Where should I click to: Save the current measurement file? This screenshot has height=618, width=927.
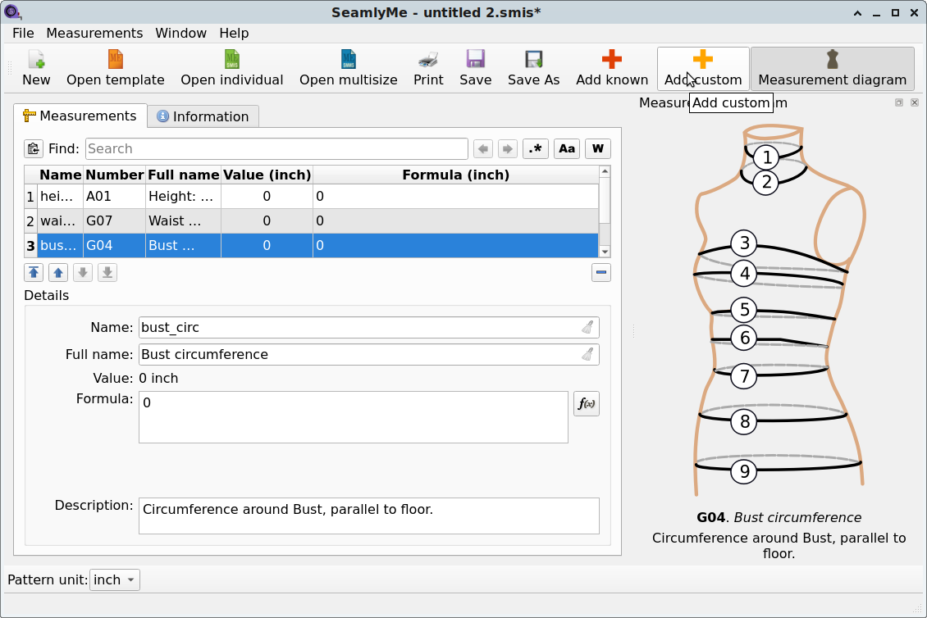tap(475, 69)
